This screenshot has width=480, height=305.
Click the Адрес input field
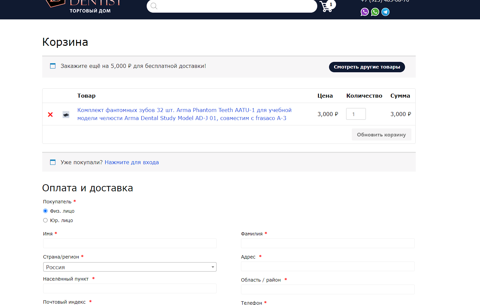pyautogui.click(x=328, y=266)
